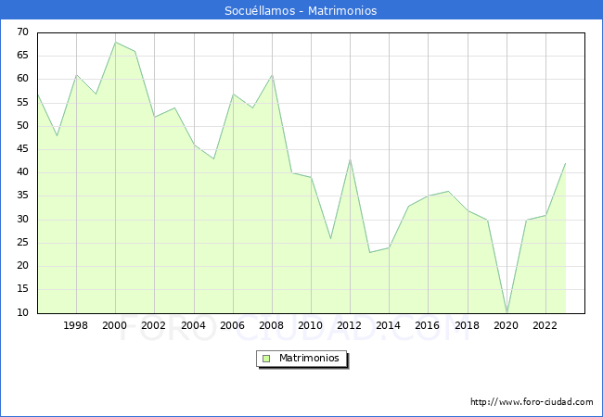
Task: Click the 55 y-axis label
Action: coord(21,103)
